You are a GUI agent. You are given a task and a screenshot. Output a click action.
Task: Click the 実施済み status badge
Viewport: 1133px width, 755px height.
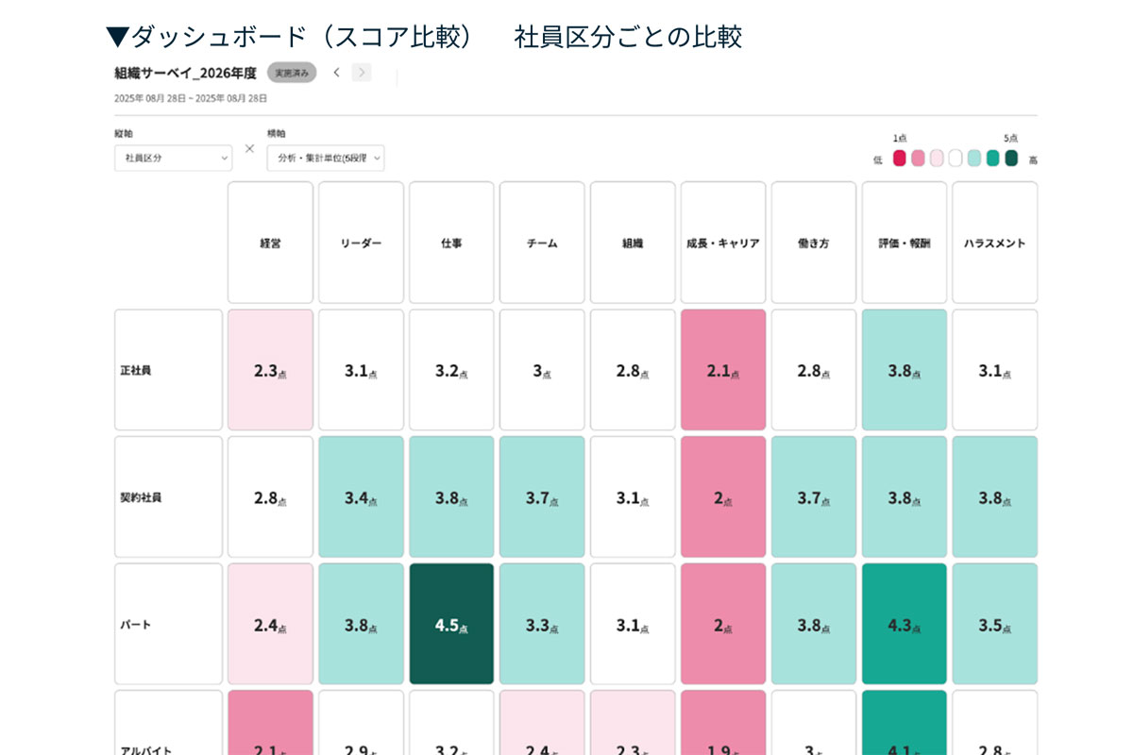click(292, 73)
